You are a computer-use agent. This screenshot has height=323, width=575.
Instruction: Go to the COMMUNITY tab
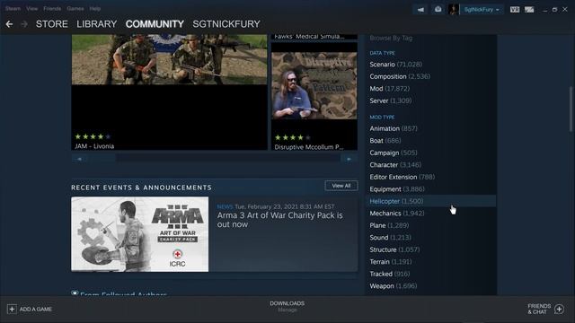(x=155, y=24)
